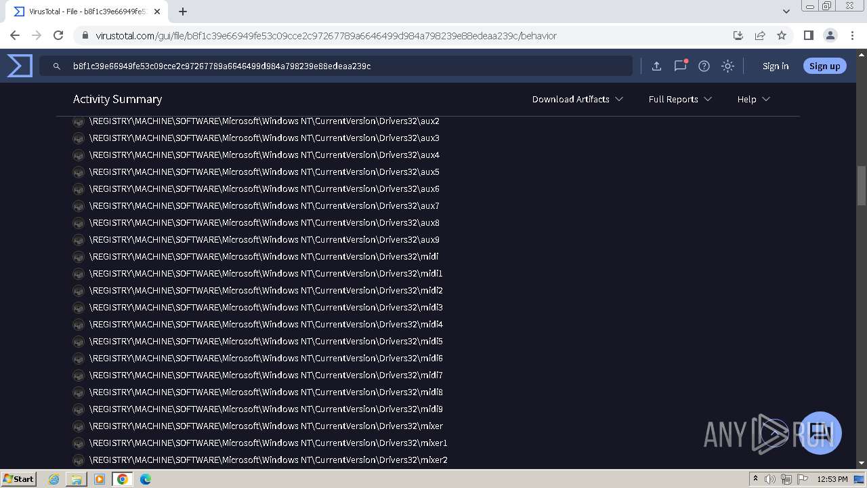Viewport: 867px width, 488px height.
Task: Open the tab search chevron
Action: (x=786, y=12)
